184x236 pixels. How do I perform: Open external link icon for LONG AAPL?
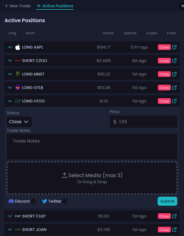pos(174,47)
